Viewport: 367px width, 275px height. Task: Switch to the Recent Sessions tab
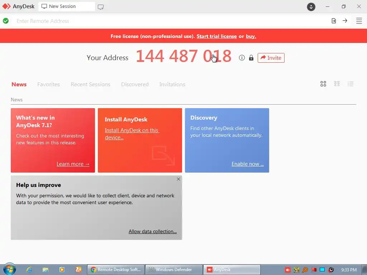(x=90, y=84)
